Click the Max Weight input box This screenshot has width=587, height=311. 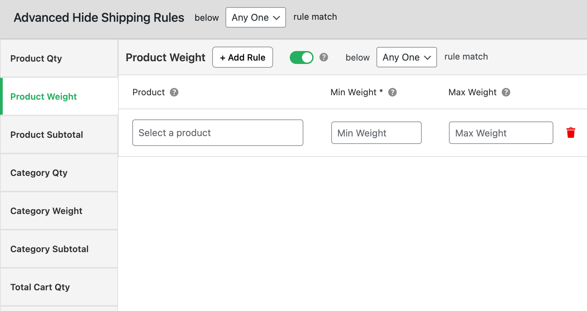click(x=501, y=133)
